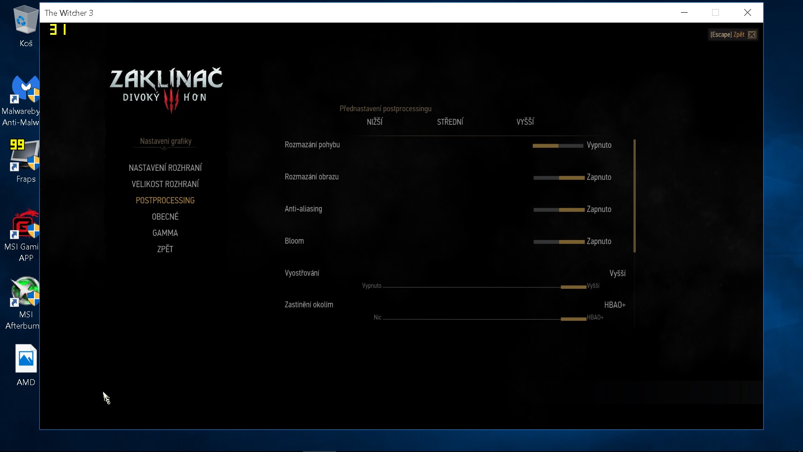
Task: Click the Bloom setting label
Action: (294, 241)
